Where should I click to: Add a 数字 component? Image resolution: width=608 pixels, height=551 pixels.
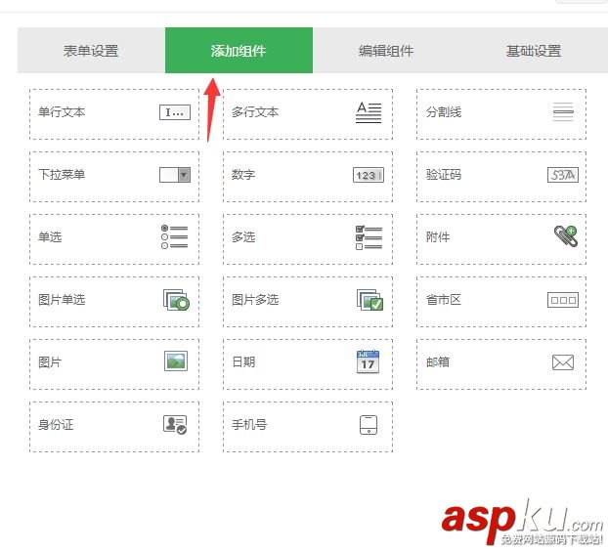pos(308,177)
